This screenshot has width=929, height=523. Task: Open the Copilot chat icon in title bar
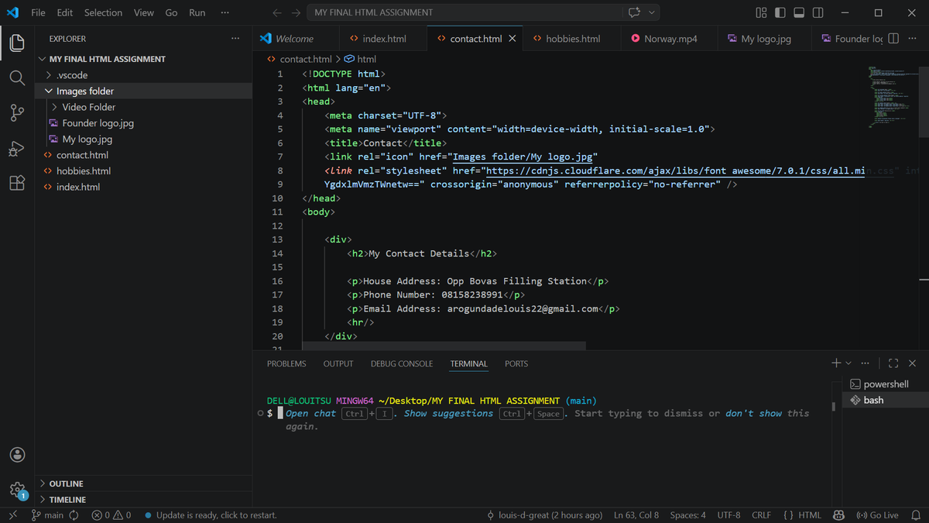pyautogui.click(x=635, y=12)
